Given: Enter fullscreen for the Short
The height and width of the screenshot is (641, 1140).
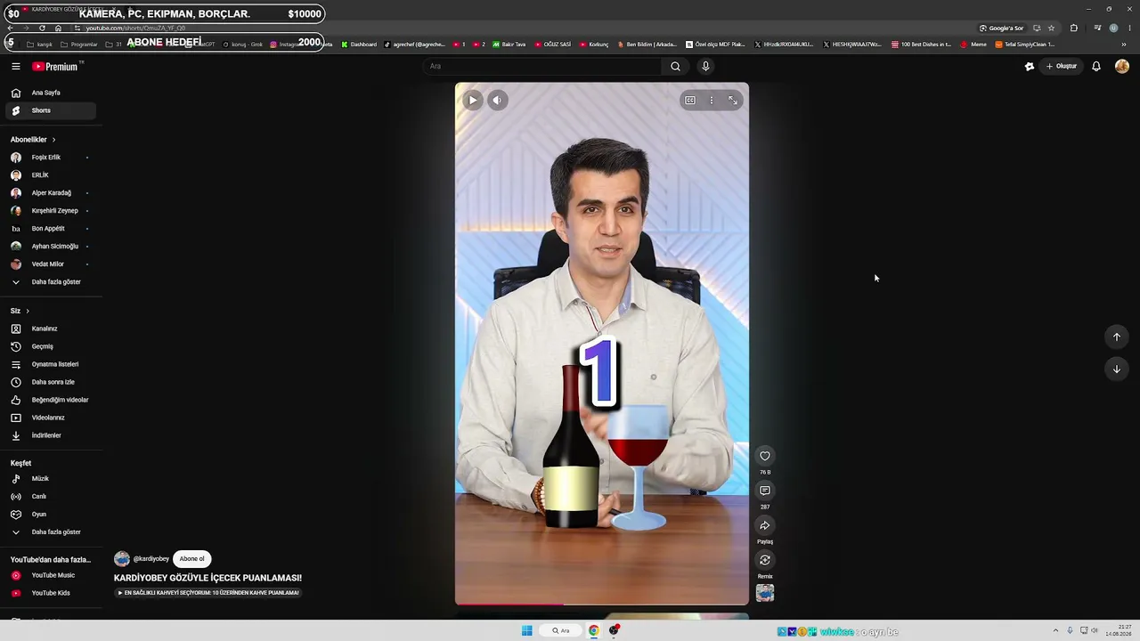Looking at the screenshot, I should (x=733, y=101).
